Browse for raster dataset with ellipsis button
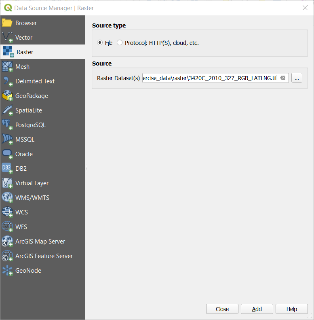Image resolution: width=314 pixels, height=320 pixels. [297, 78]
